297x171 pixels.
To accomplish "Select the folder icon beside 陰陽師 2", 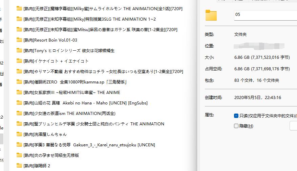I will pos(19,166).
